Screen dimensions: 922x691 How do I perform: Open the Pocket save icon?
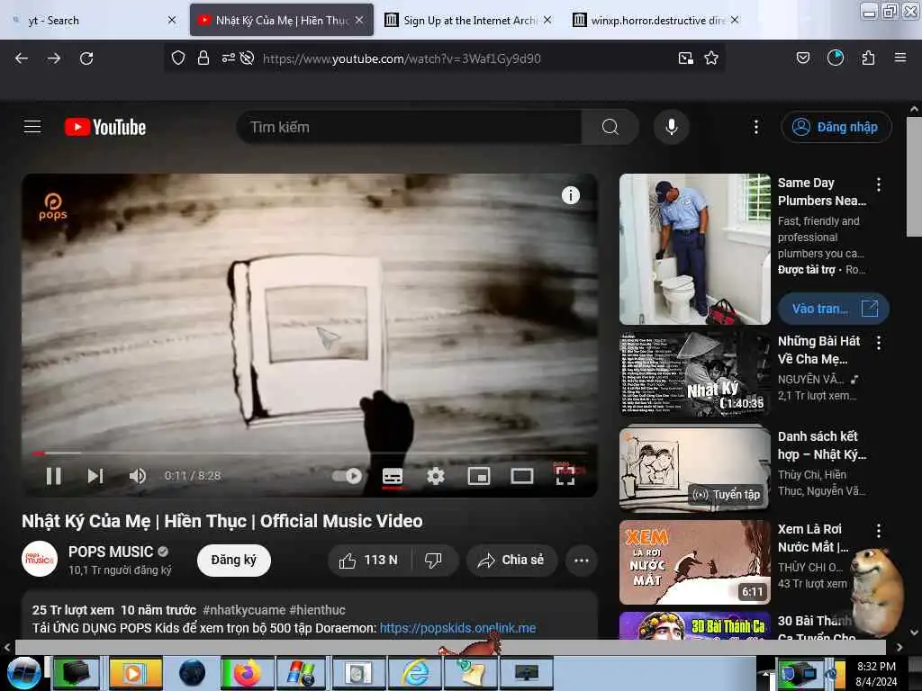pyautogui.click(x=803, y=58)
